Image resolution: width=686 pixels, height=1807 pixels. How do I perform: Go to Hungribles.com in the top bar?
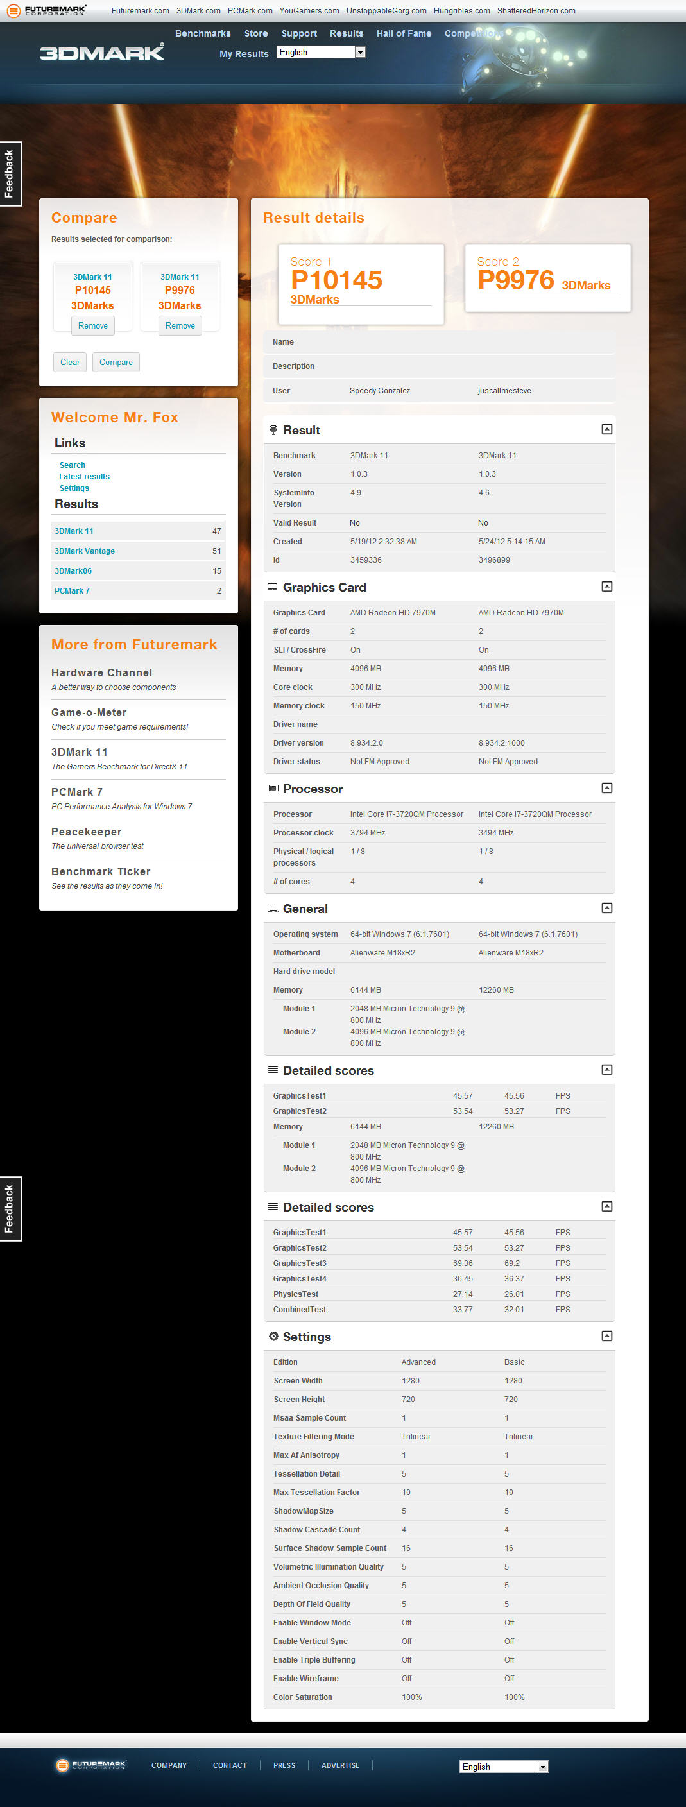[461, 10]
